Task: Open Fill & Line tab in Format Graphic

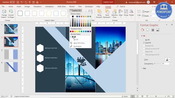Action: click(142, 30)
